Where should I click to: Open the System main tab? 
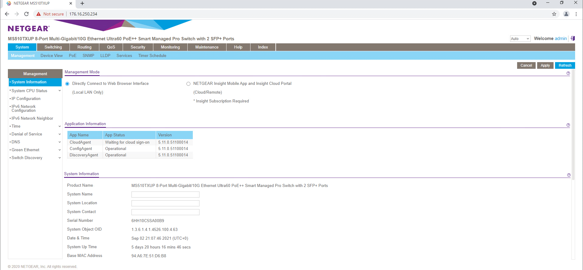click(22, 47)
